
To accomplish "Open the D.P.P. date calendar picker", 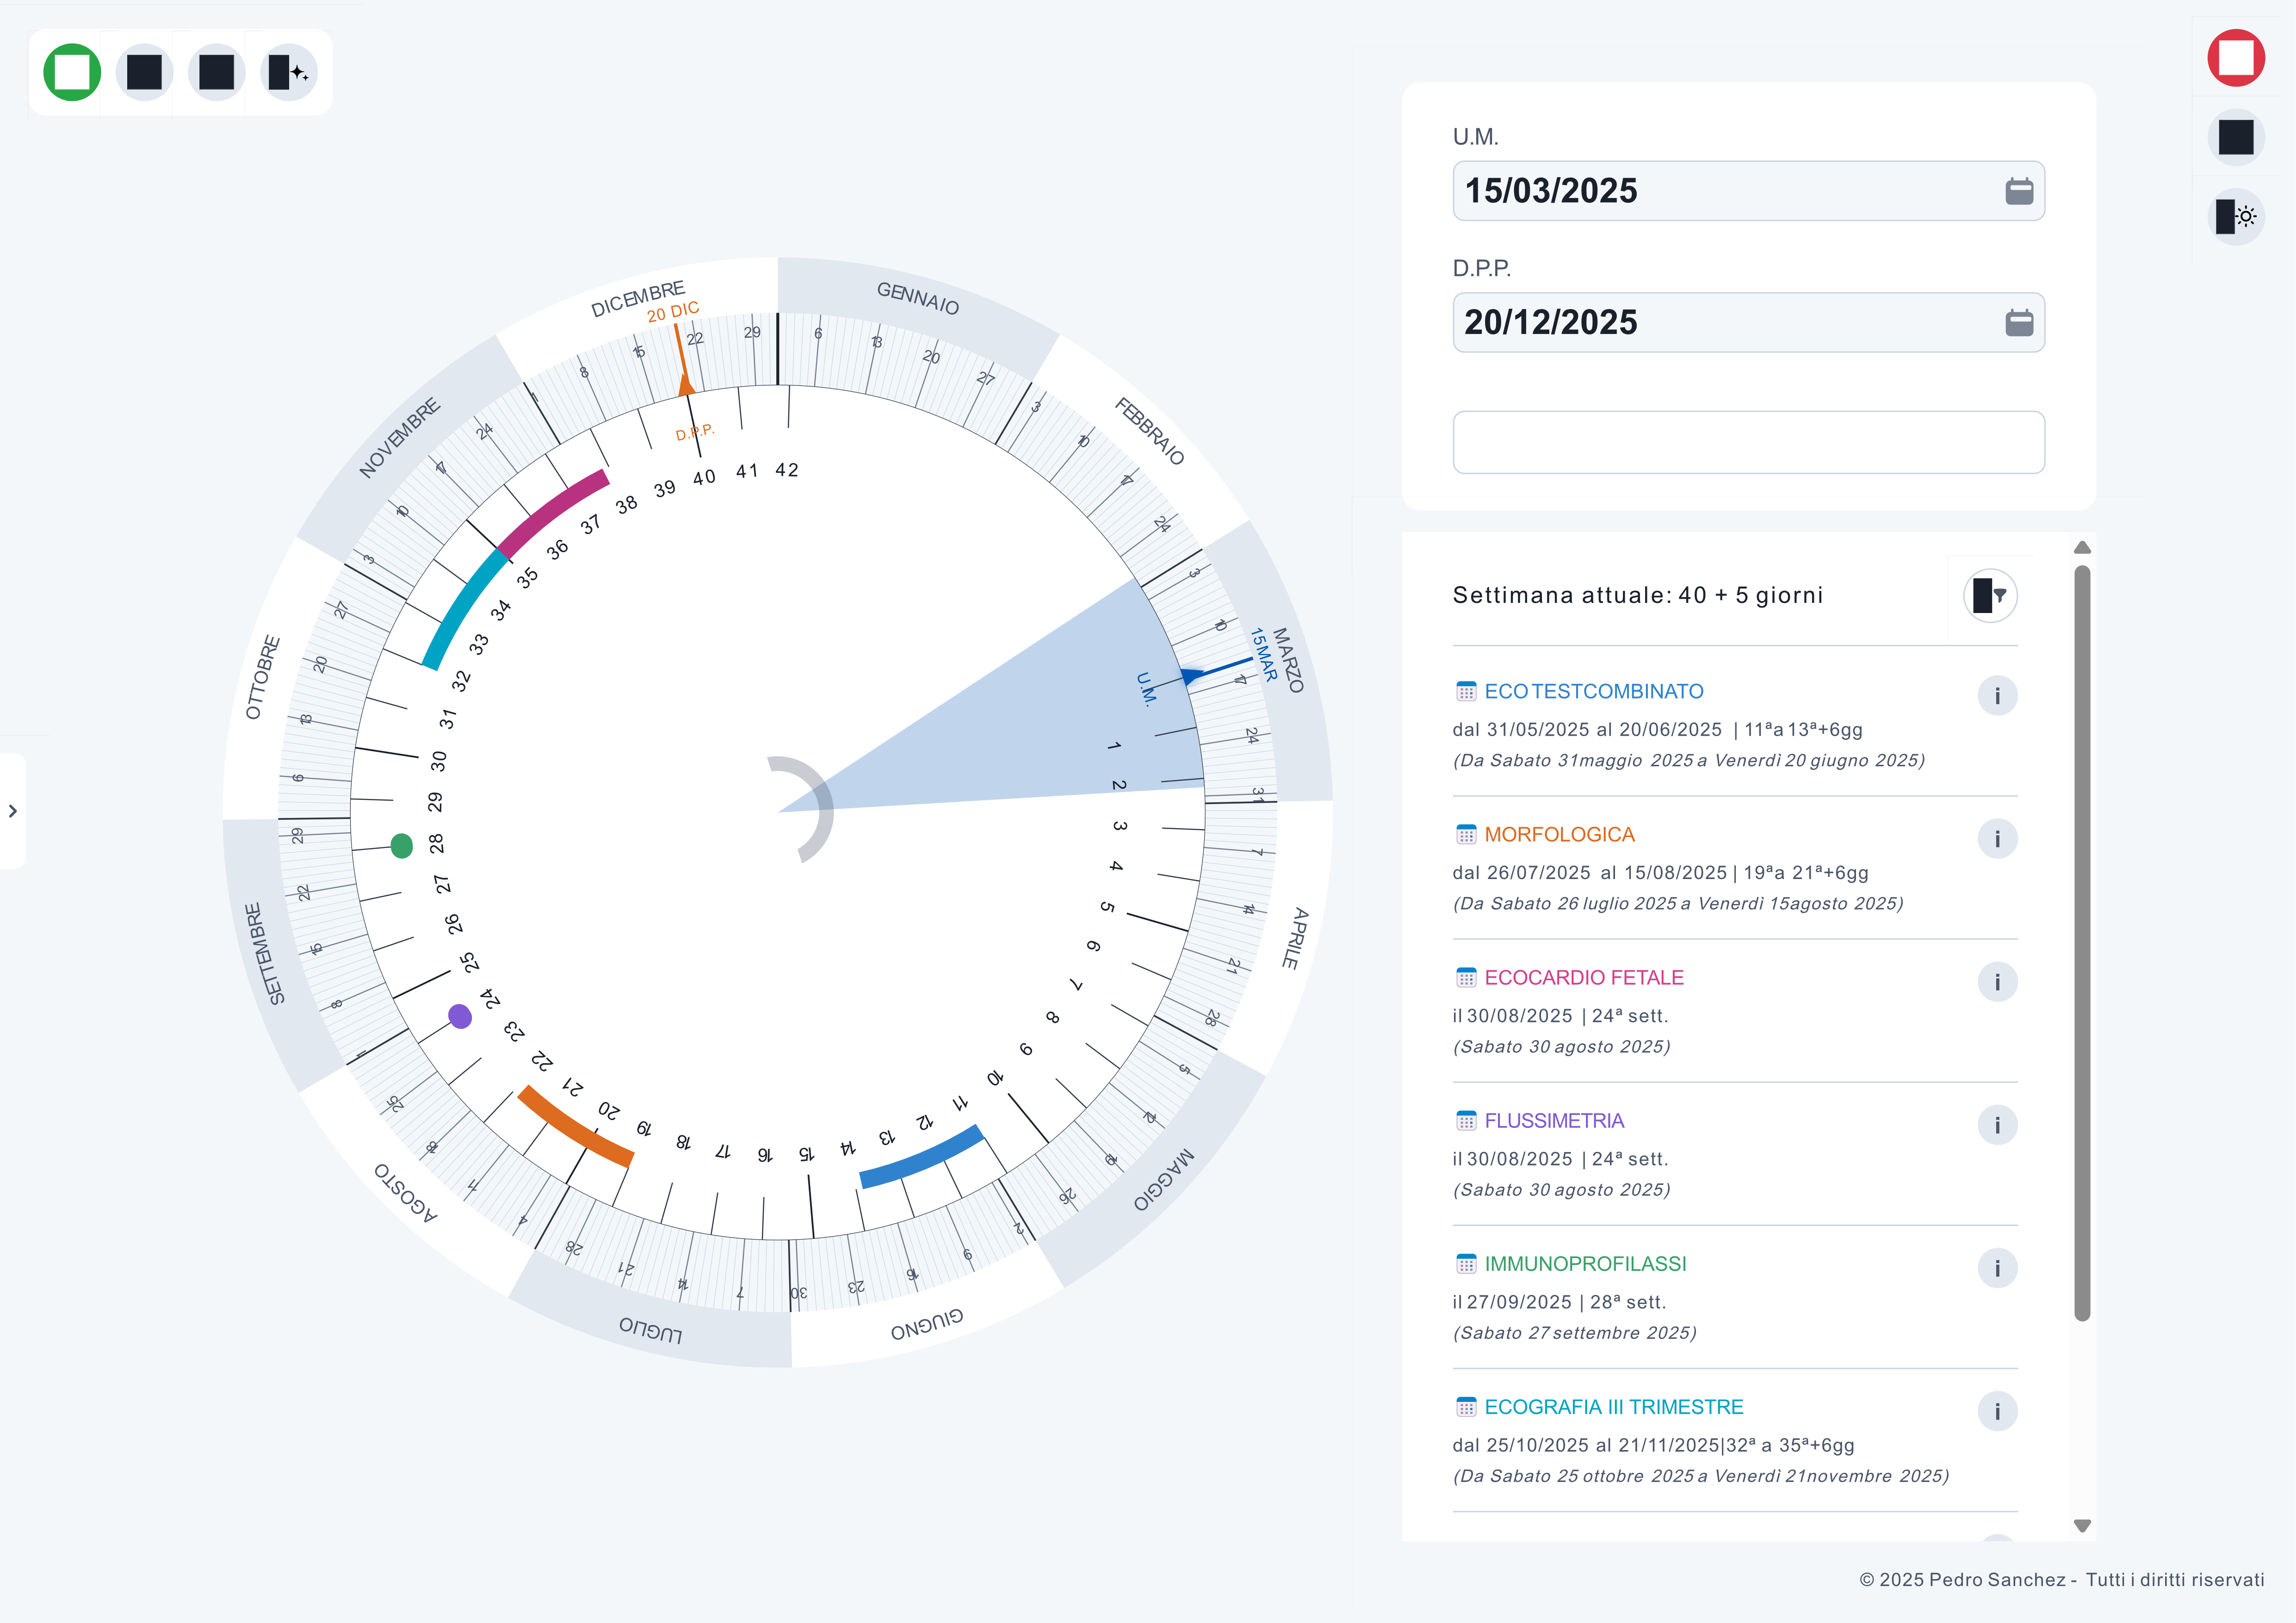I will click(x=2018, y=322).
